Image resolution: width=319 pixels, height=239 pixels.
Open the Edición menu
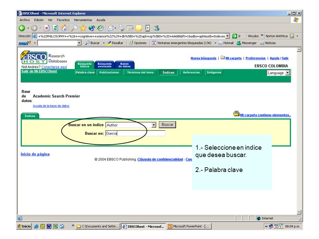pos(39,20)
